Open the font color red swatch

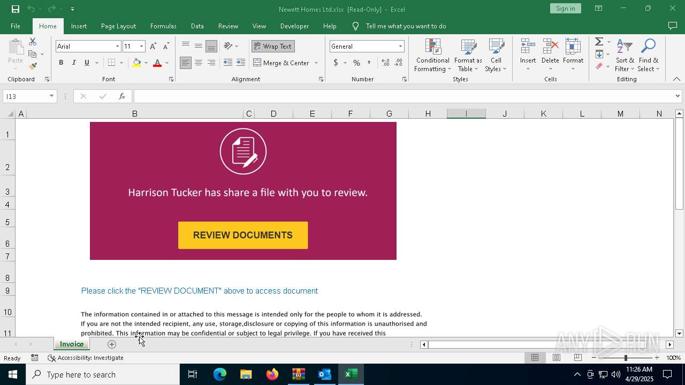(157, 63)
